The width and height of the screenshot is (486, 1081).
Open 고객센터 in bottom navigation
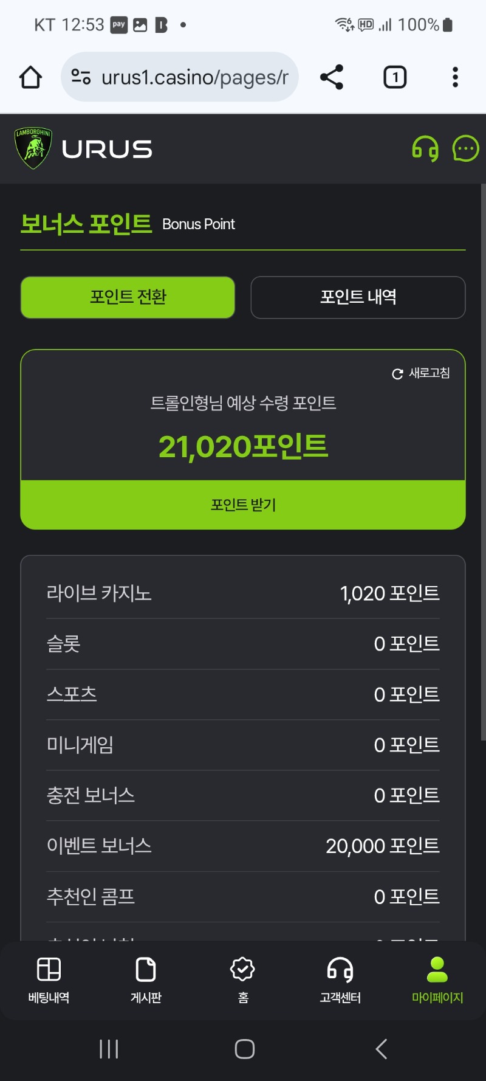point(340,979)
